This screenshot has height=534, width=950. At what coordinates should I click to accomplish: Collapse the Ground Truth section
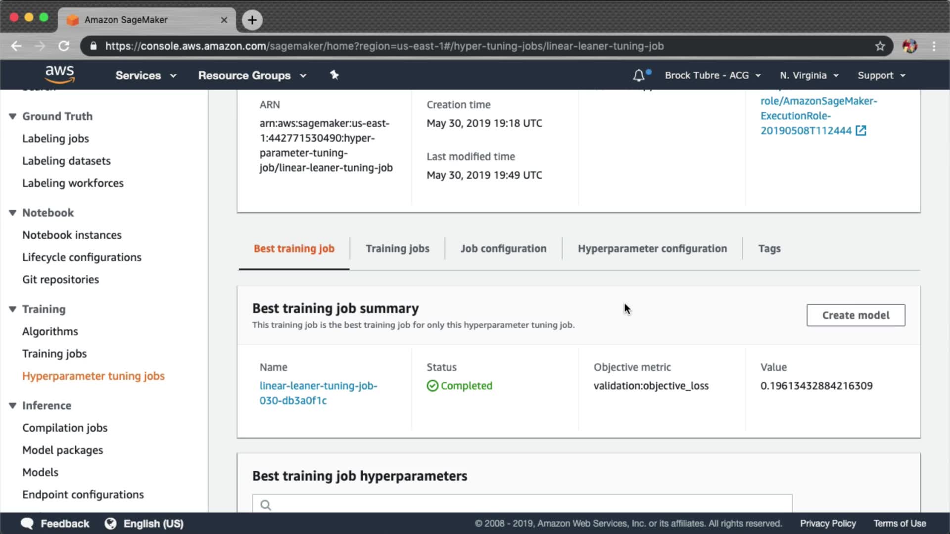pyautogui.click(x=13, y=117)
